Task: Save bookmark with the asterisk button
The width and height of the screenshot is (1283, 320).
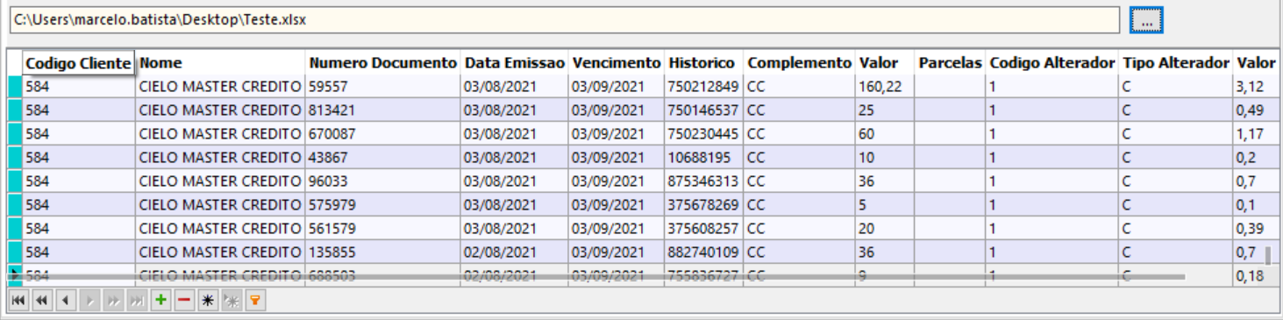Action: (x=208, y=301)
